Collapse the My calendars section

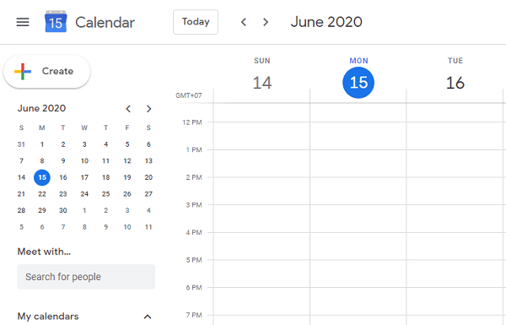tap(148, 317)
